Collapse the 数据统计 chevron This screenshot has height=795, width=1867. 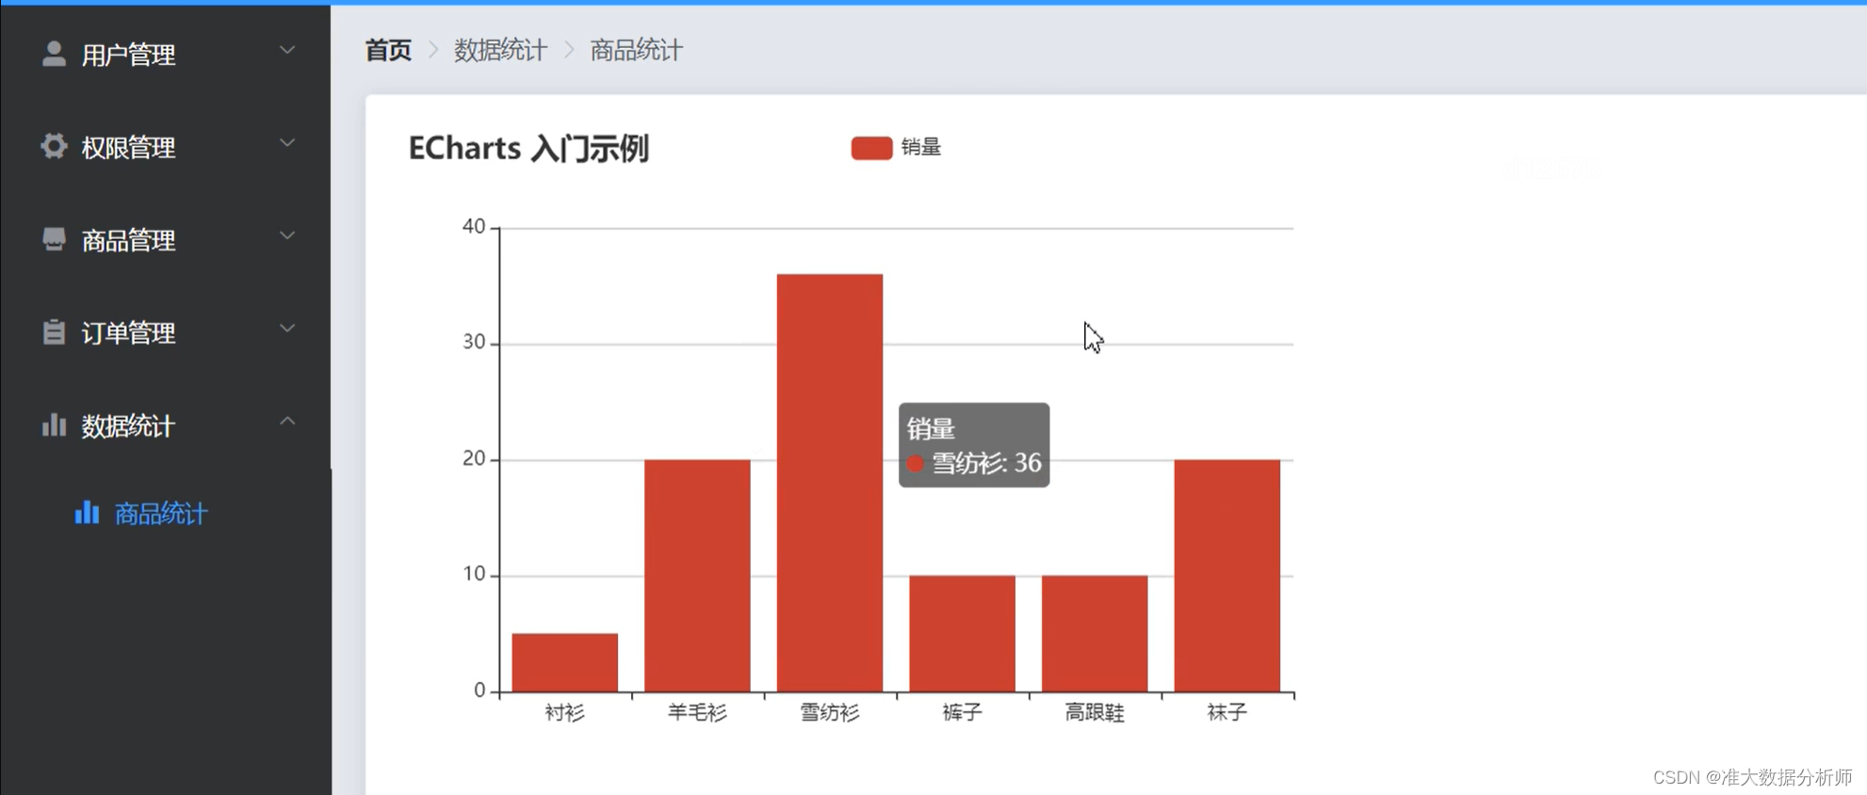[287, 421]
